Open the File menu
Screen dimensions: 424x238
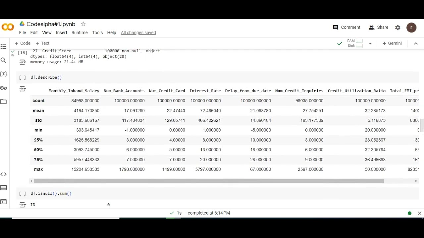(x=23, y=33)
